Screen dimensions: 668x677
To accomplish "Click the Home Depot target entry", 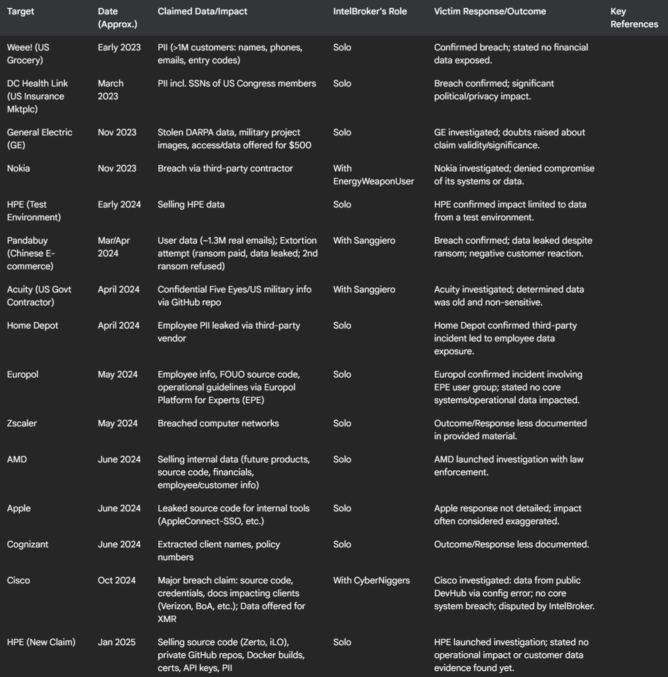I will (x=33, y=325).
